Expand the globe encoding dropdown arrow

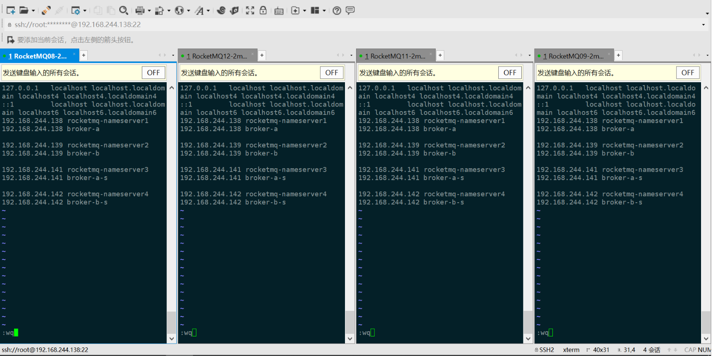pyautogui.click(x=189, y=11)
